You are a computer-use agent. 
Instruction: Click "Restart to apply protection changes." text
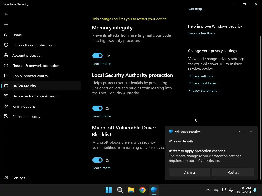click(197, 151)
